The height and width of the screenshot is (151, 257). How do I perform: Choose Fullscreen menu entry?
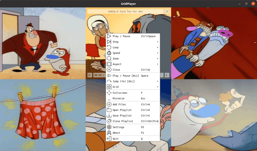point(133,93)
